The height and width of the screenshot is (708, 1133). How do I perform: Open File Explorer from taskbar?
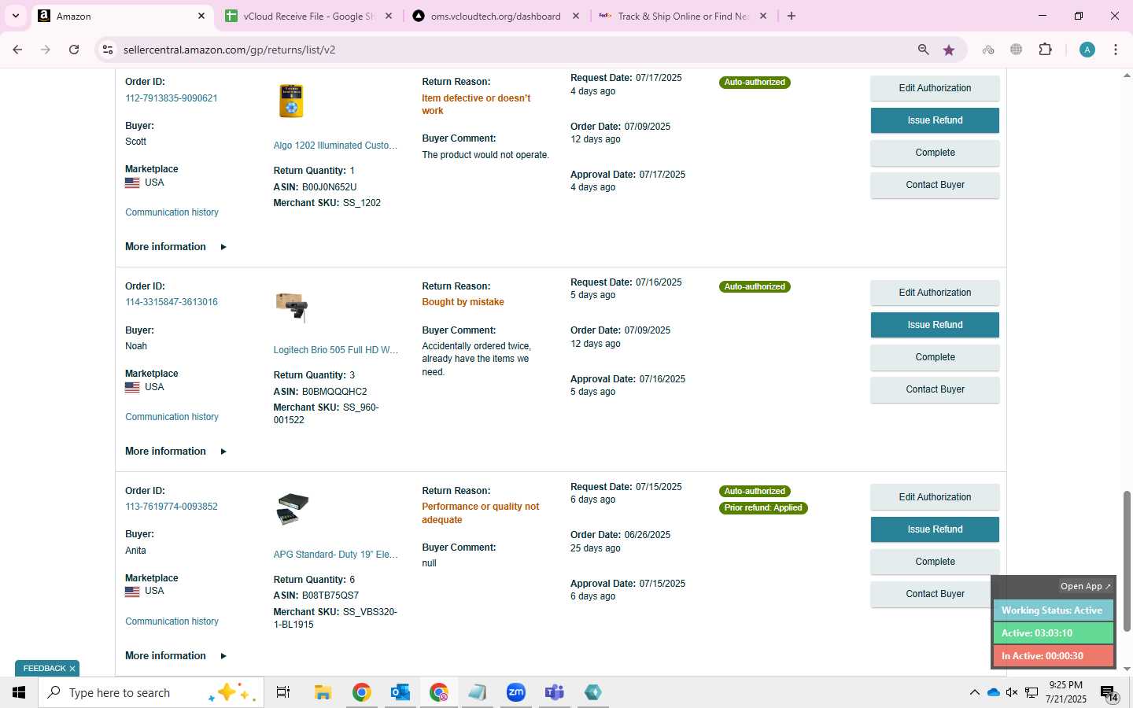pos(323,692)
